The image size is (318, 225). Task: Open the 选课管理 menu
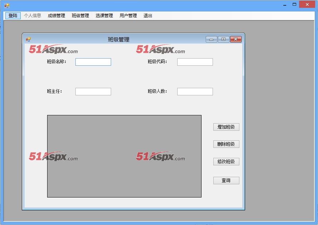pyautogui.click(x=104, y=16)
